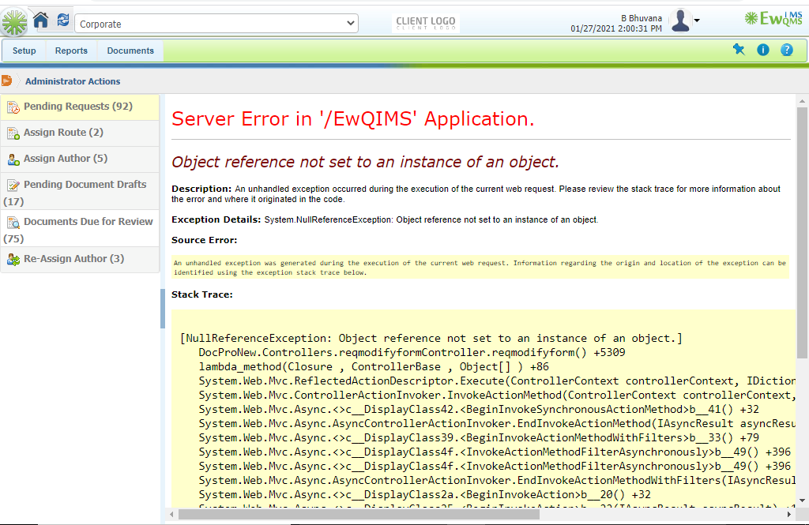This screenshot has height=525, width=809.
Task: Click the 'B Bhuvana' user name
Action: 642,19
